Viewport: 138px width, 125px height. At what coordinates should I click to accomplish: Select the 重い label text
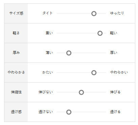pos(49,33)
